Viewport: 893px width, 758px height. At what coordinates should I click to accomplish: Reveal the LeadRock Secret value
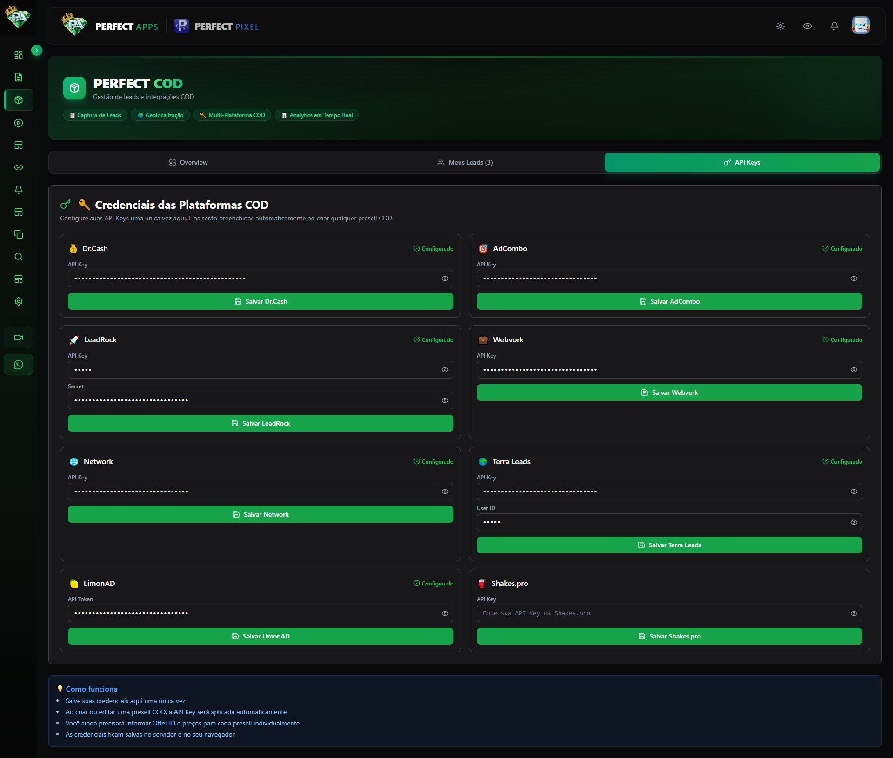click(445, 400)
